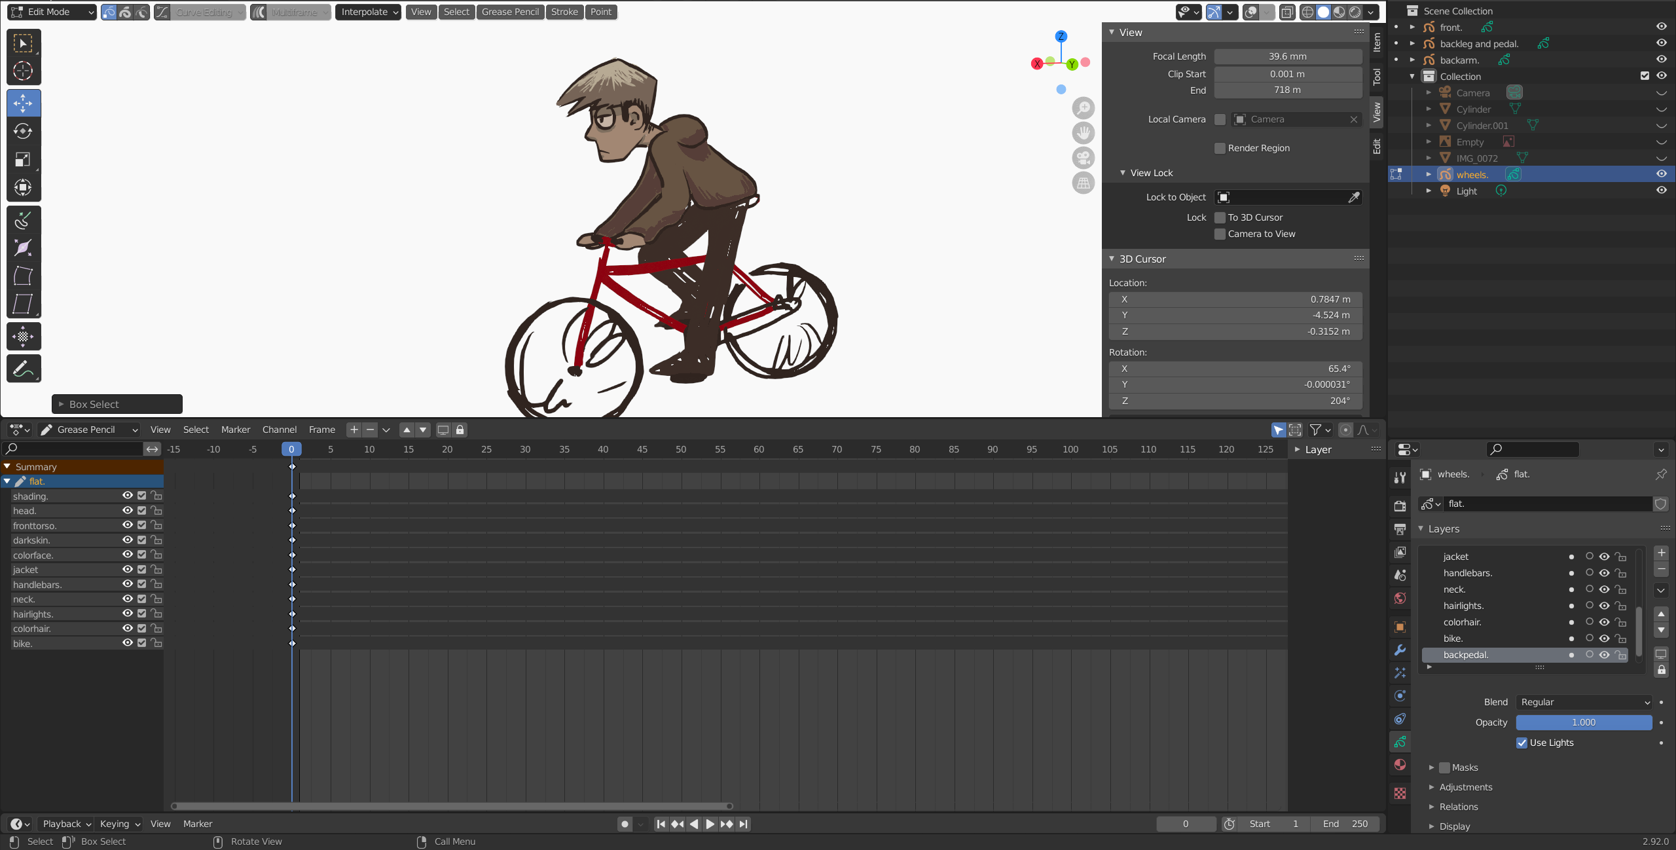Click the play animation button
Screen dimensions: 1676x850
tap(710, 824)
